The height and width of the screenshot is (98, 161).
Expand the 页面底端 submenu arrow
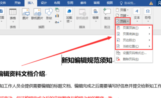tap(150, 34)
